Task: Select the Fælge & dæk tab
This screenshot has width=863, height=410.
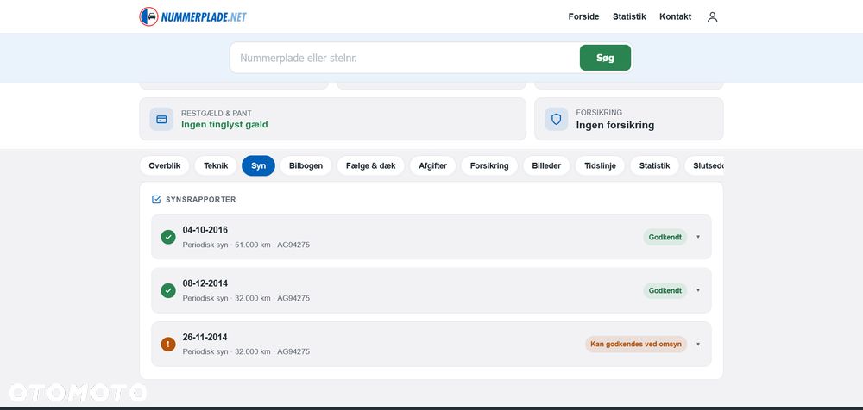Action: click(371, 166)
